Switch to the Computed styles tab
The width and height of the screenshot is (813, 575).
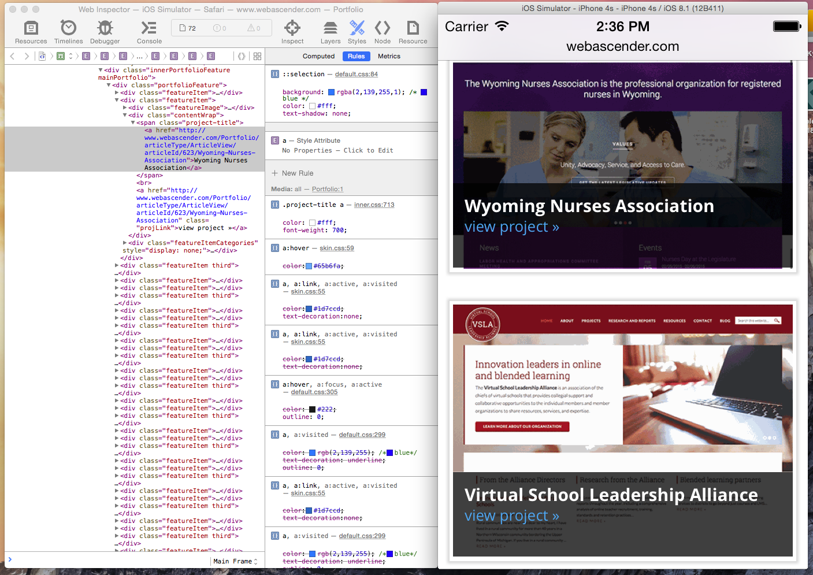point(318,56)
